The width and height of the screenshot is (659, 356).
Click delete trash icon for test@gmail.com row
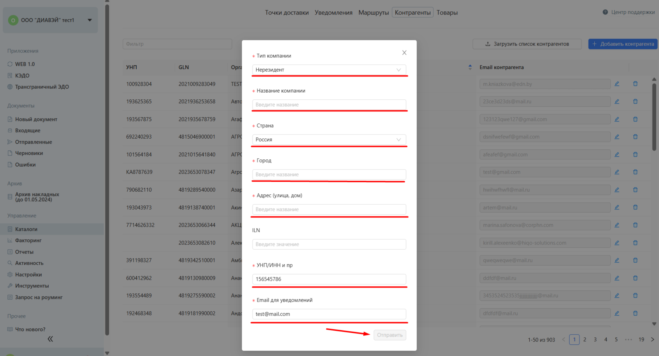point(635,172)
